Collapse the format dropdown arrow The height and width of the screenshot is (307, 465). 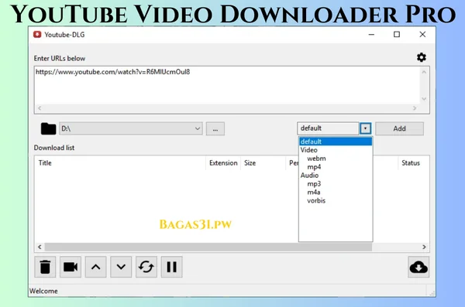(365, 128)
